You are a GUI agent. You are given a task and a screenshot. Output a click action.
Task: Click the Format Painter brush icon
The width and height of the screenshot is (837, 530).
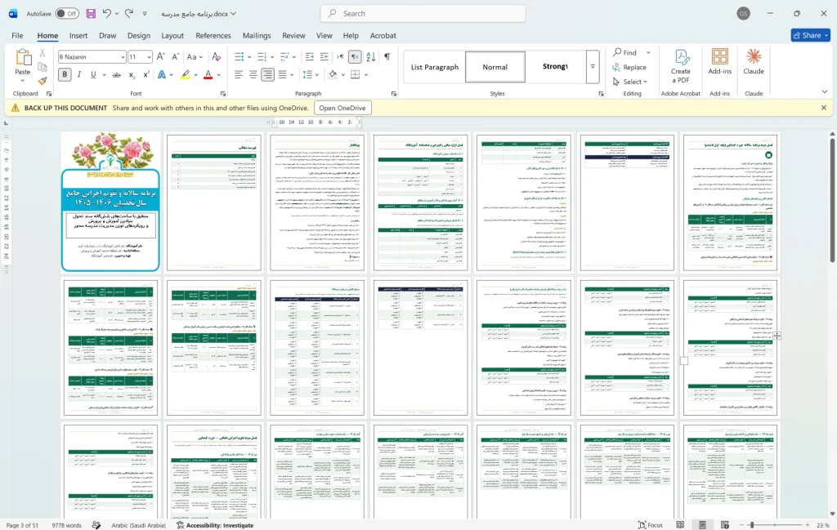tap(43, 81)
